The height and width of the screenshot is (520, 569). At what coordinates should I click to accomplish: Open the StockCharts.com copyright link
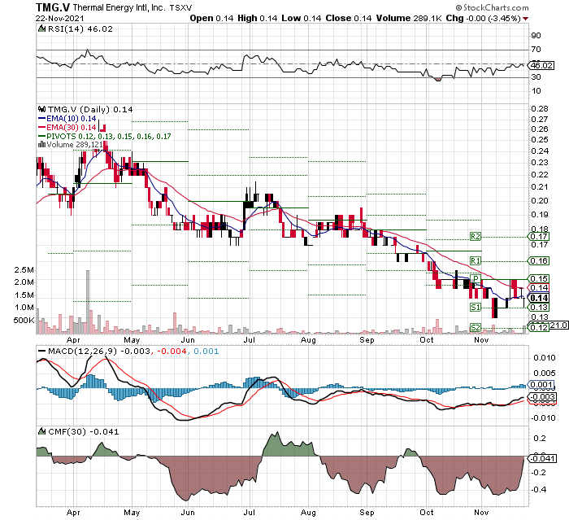tap(492, 7)
